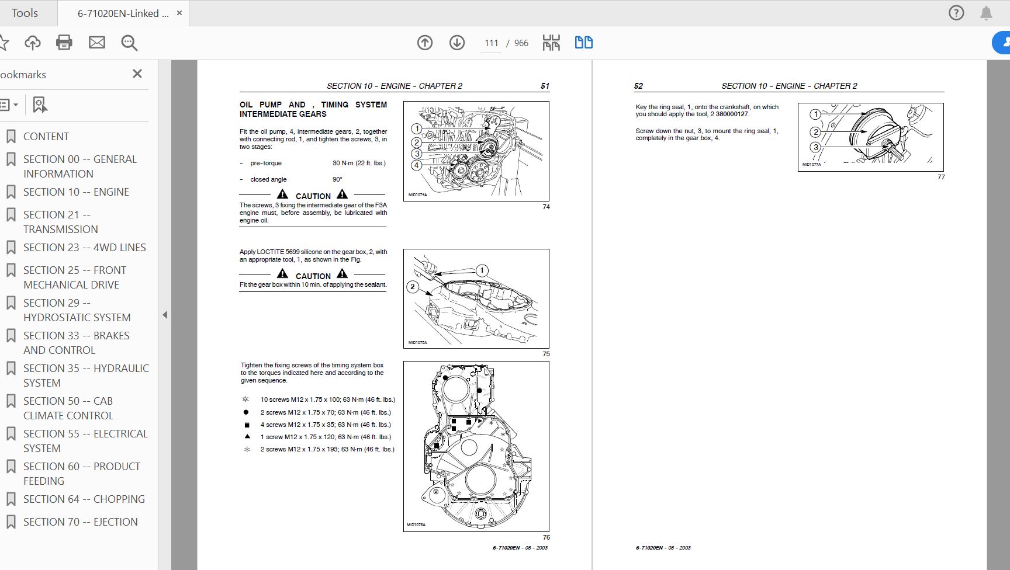The width and height of the screenshot is (1010, 570).
Task: Click figure 77 ring seal diagram
Action: coord(871,137)
